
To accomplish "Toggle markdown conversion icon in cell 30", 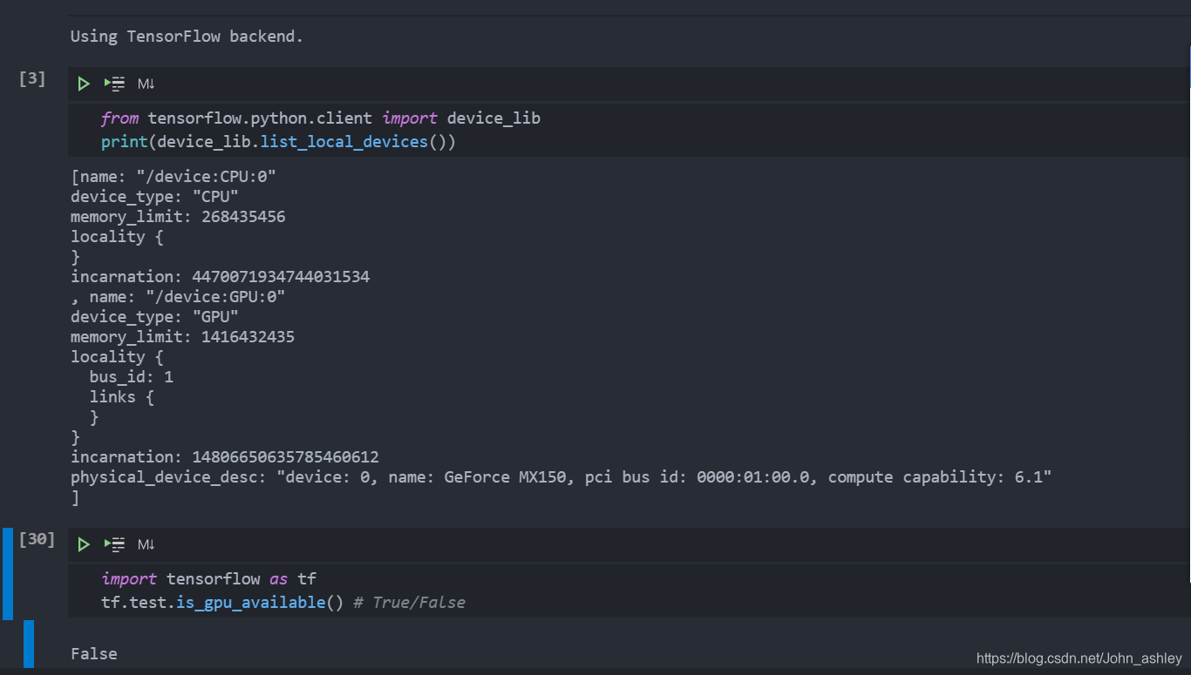I will coord(146,544).
